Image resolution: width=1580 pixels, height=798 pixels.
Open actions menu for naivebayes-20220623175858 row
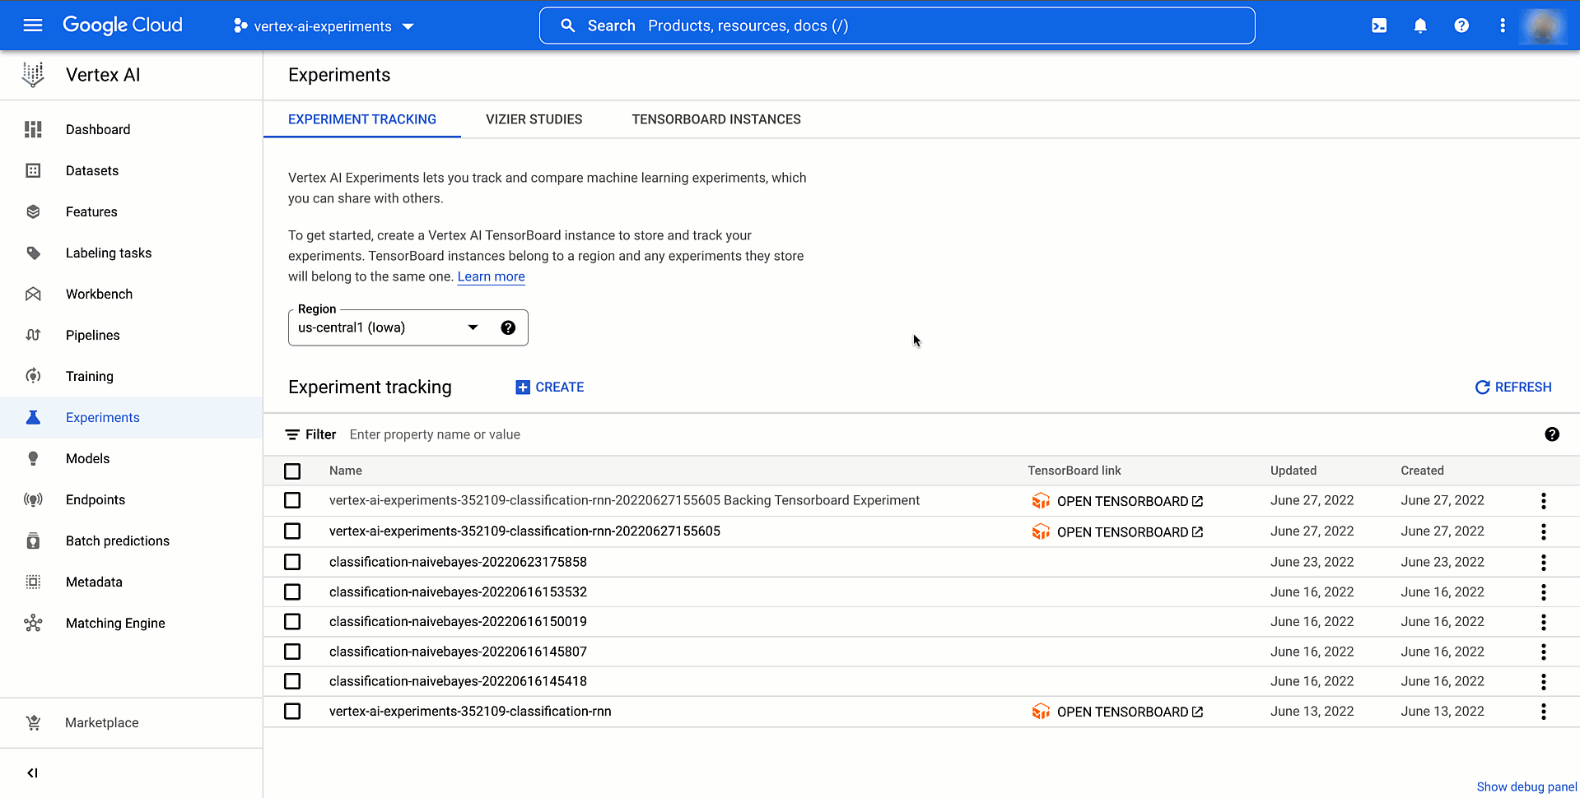1544,562
